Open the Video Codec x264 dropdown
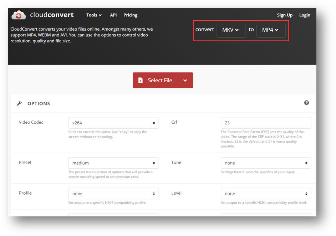Viewport: 336px width, 236px height. (113, 123)
